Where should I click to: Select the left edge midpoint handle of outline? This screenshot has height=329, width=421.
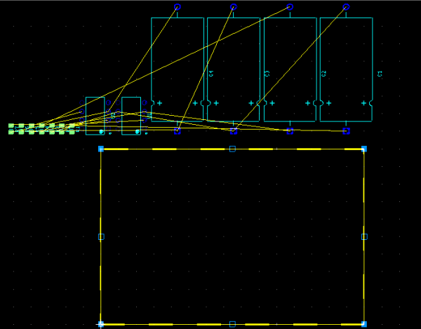(x=101, y=236)
